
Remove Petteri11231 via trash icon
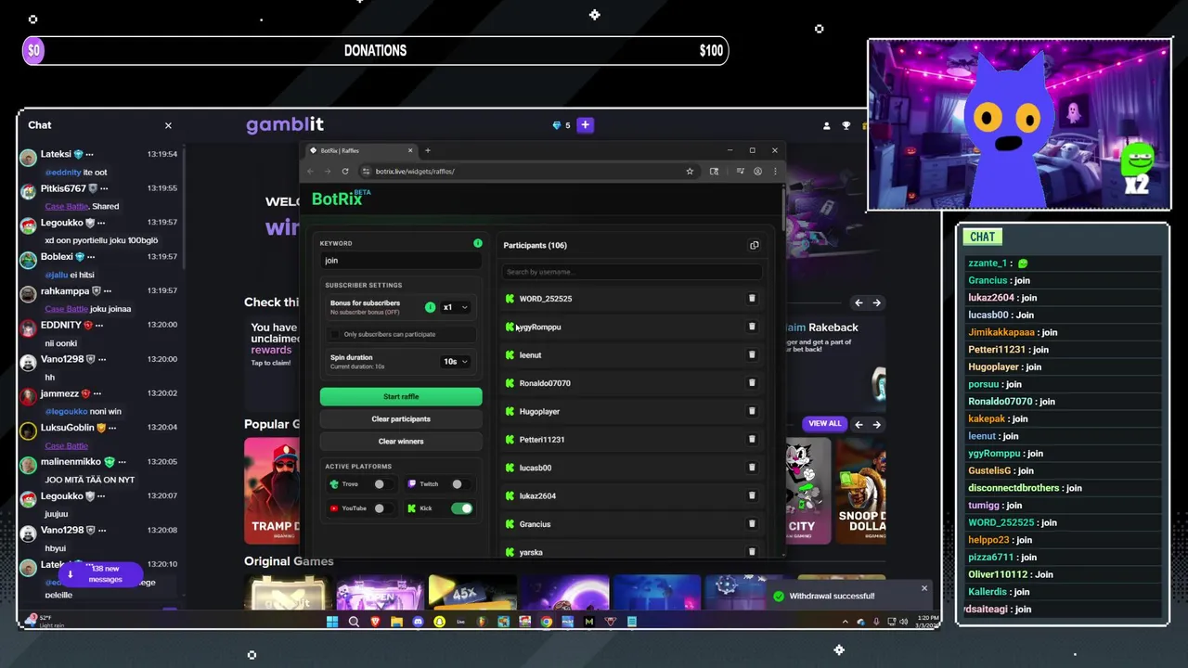(752, 439)
